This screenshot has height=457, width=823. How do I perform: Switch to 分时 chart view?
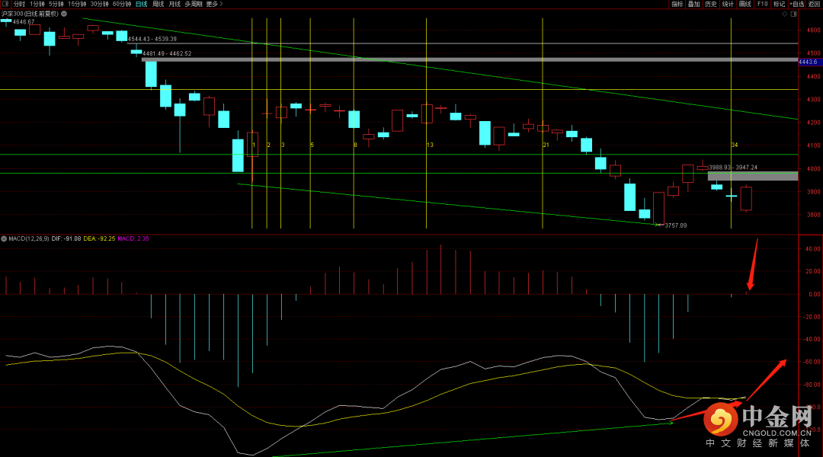pyautogui.click(x=19, y=4)
